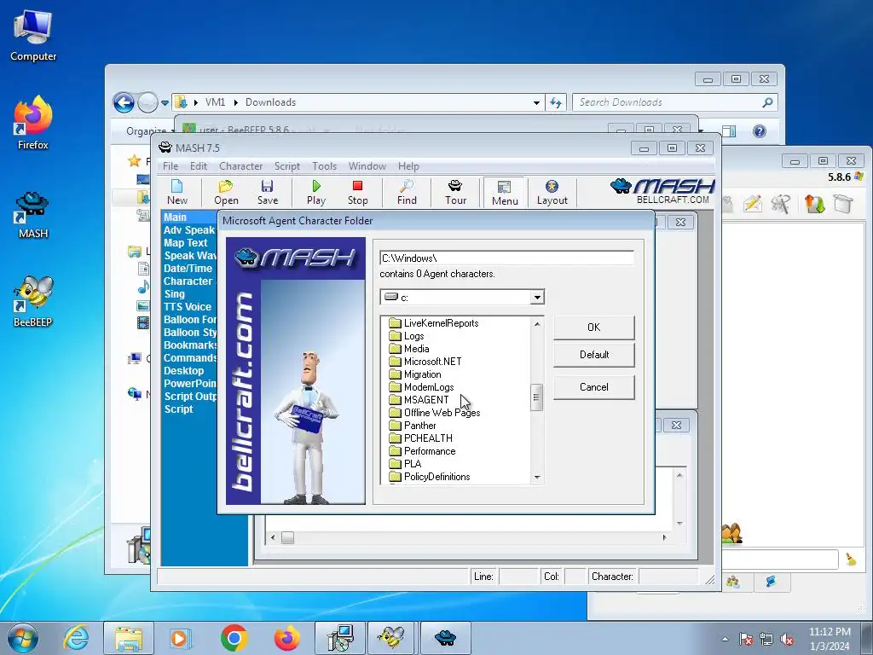Click Organize in the Explorer window
This screenshot has height=655, width=873.
click(x=146, y=130)
